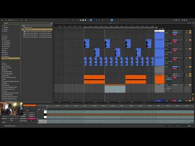195x146 pixels.
Task: Toggle pink button in the master track row
Action: tap(175, 101)
